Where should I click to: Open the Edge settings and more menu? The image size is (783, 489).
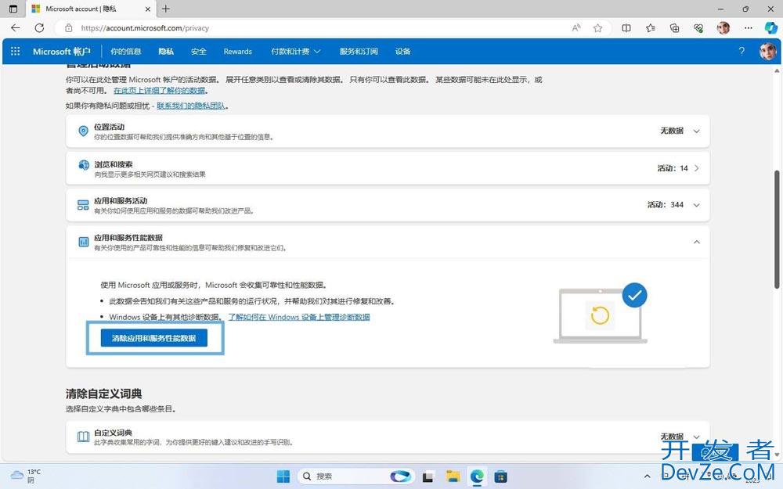tap(748, 28)
